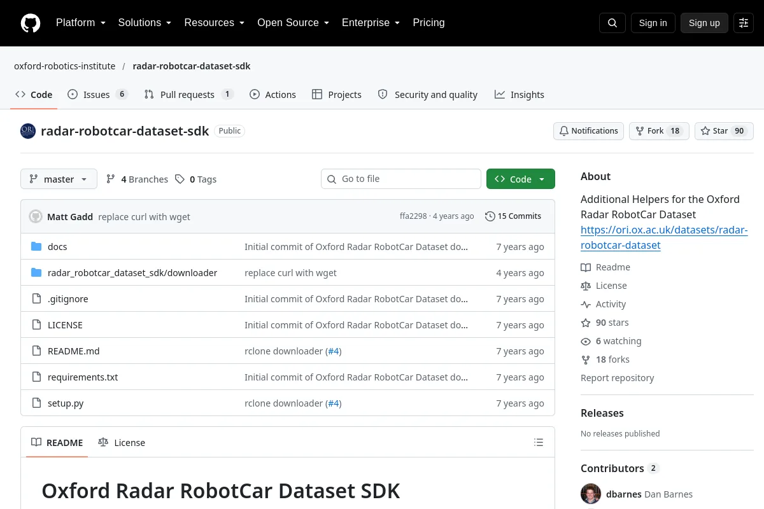The width and height of the screenshot is (764, 509).
Task: Open the radar_robotcar_dataset_sdk/downloader folder name
Action: point(132,273)
